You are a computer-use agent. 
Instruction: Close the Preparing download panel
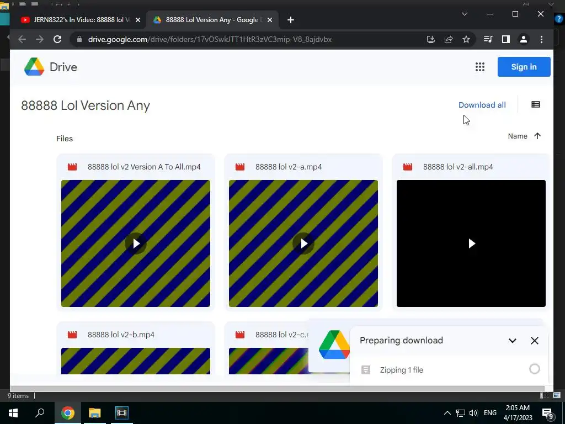click(534, 340)
